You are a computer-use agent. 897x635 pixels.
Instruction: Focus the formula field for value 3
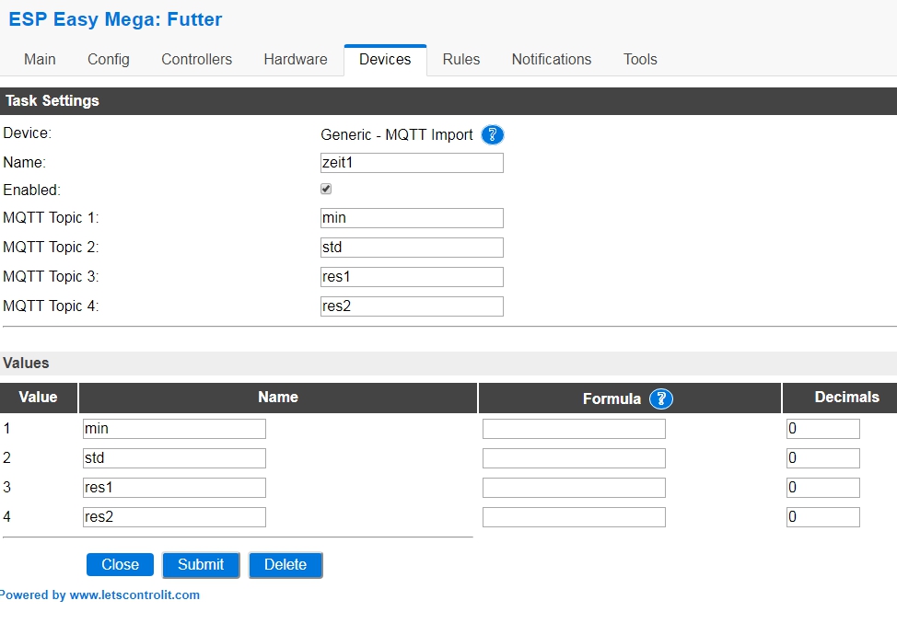(x=574, y=488)
